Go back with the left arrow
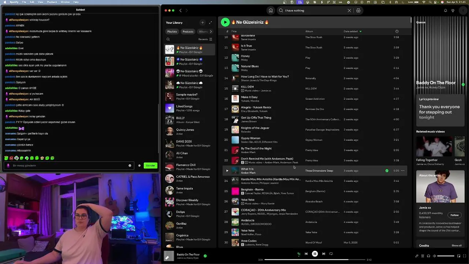The height and width of the screenshot is (264, 469). point(180,11)
